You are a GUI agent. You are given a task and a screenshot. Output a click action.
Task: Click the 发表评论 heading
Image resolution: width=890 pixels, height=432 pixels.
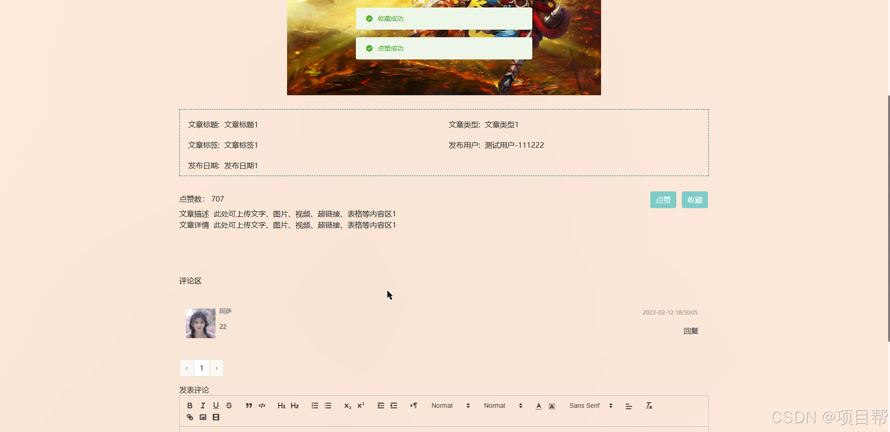194,390
